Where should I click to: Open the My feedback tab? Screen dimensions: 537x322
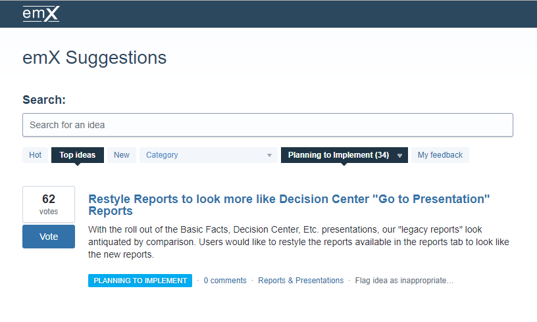pos(440,155)
